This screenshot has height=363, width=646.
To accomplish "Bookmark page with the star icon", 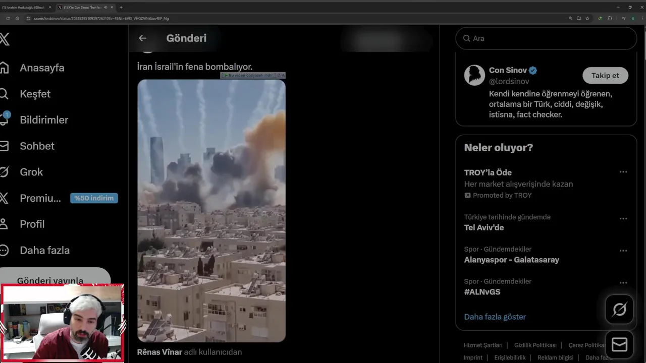I will tap(587, 18).
